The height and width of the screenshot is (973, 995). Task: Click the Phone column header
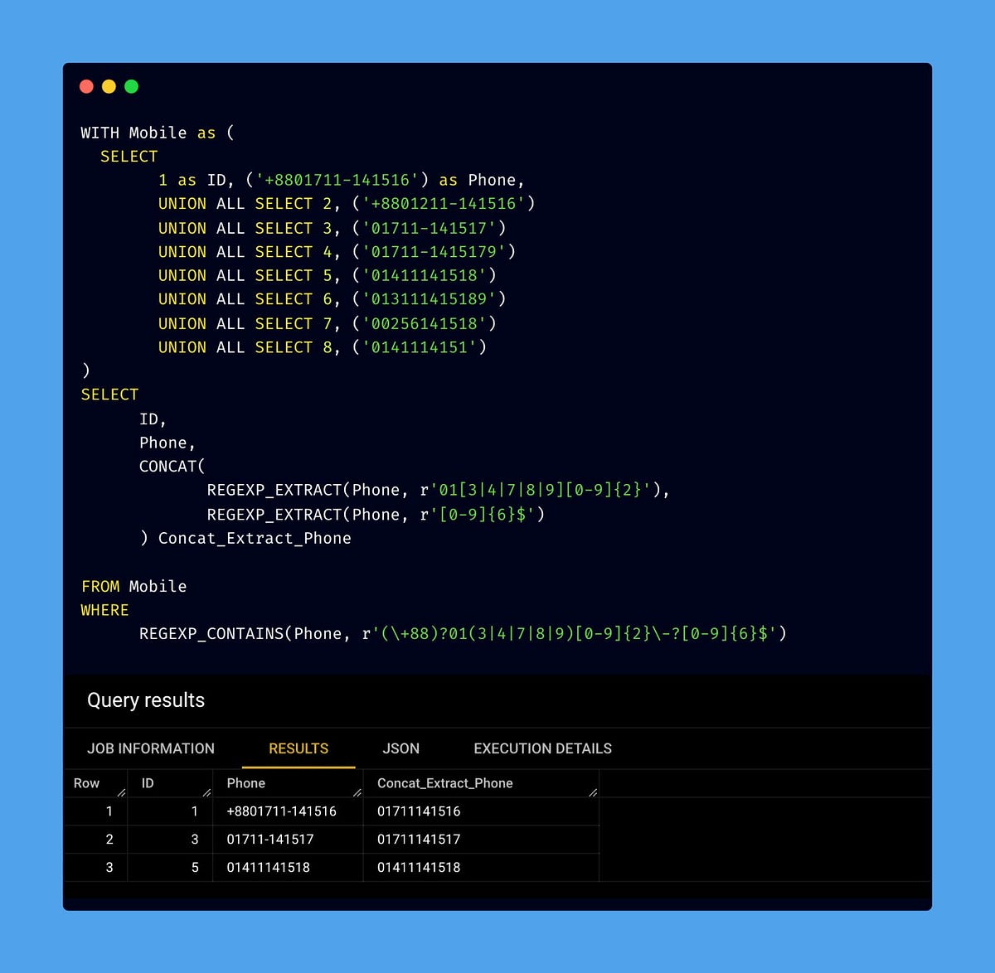coord(245,782)
